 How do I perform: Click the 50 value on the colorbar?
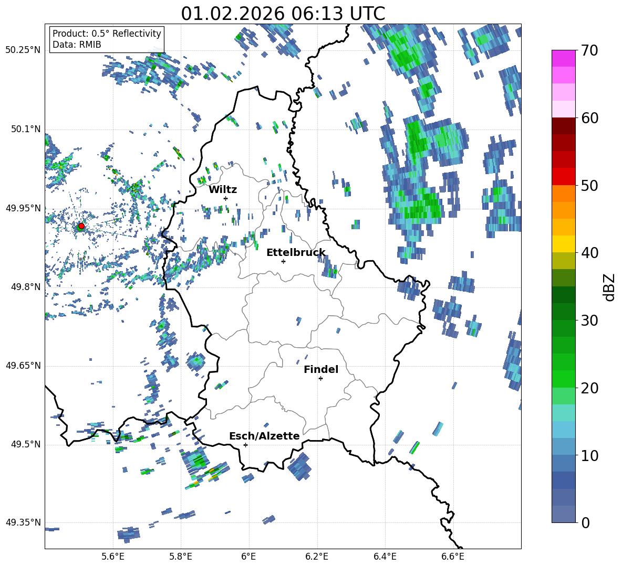coord(589,185)
